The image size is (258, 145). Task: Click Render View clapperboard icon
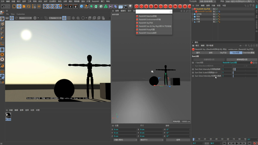pos(66,6)
